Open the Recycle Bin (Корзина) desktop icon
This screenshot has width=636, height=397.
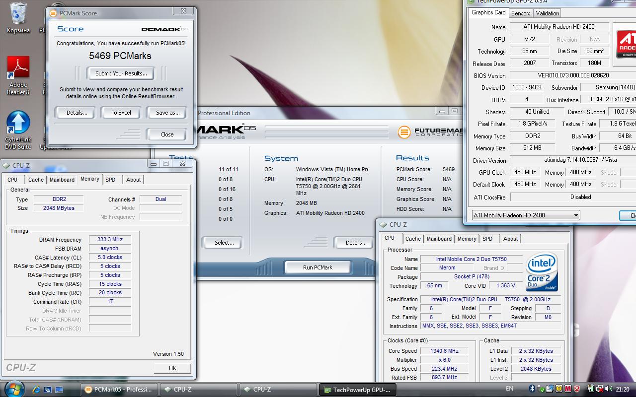click(18, 18)
